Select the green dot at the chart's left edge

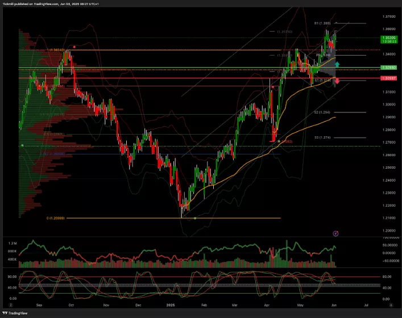[x=22, y=145]
